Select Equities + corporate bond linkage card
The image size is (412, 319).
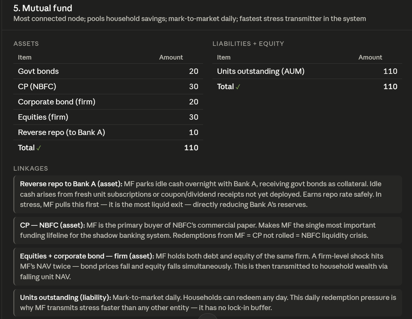point(208,266)
